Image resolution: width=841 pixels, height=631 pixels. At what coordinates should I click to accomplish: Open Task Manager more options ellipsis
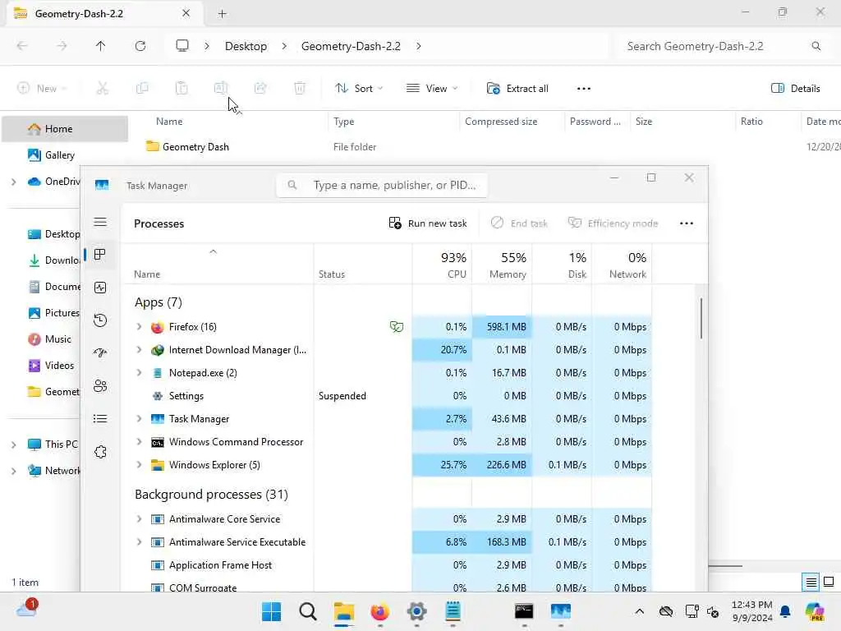click(x=687, y=223)
